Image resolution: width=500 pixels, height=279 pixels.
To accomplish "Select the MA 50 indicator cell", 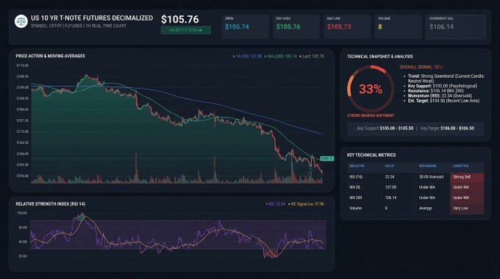I will click(x=354, y=187).
